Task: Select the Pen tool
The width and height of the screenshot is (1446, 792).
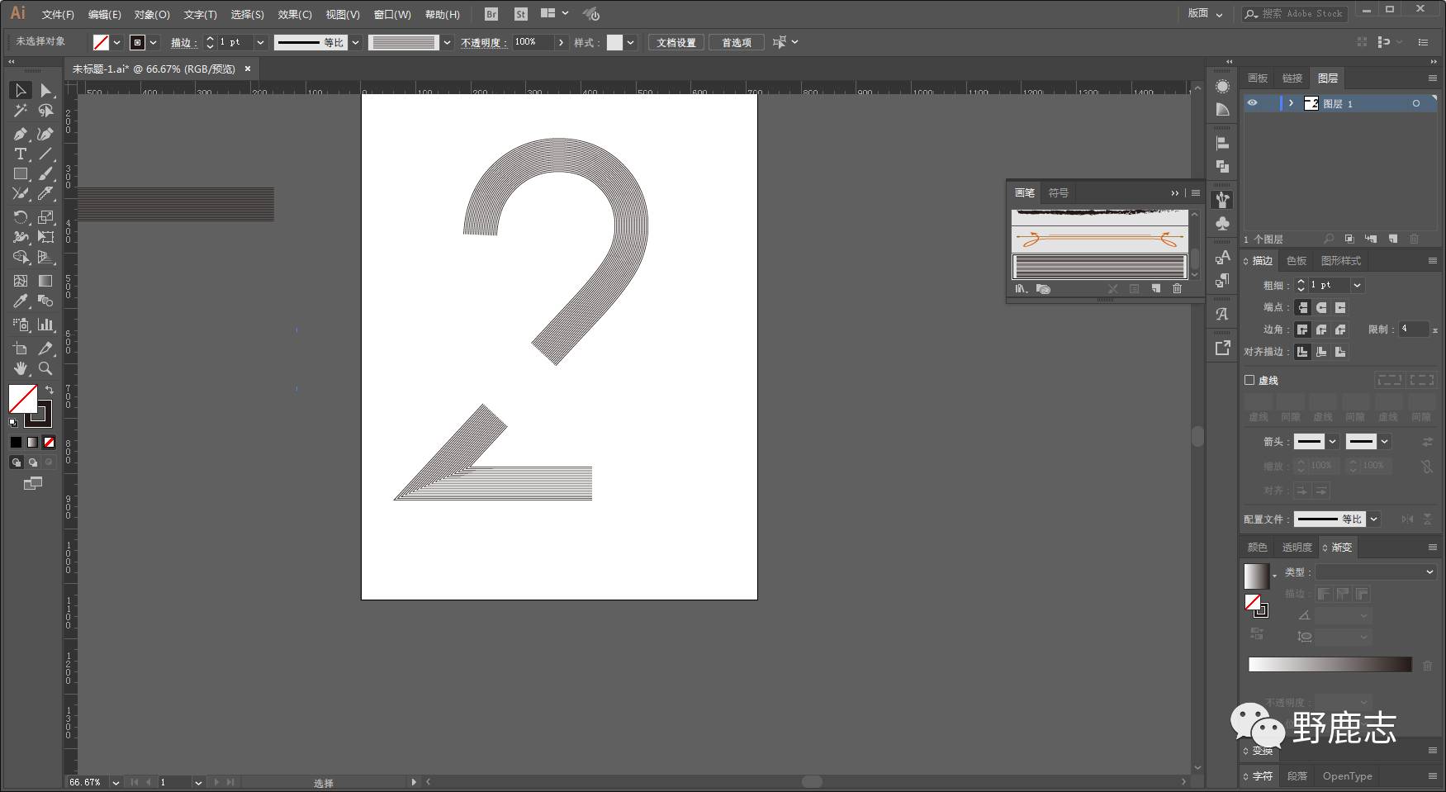Action: point(20,134)
